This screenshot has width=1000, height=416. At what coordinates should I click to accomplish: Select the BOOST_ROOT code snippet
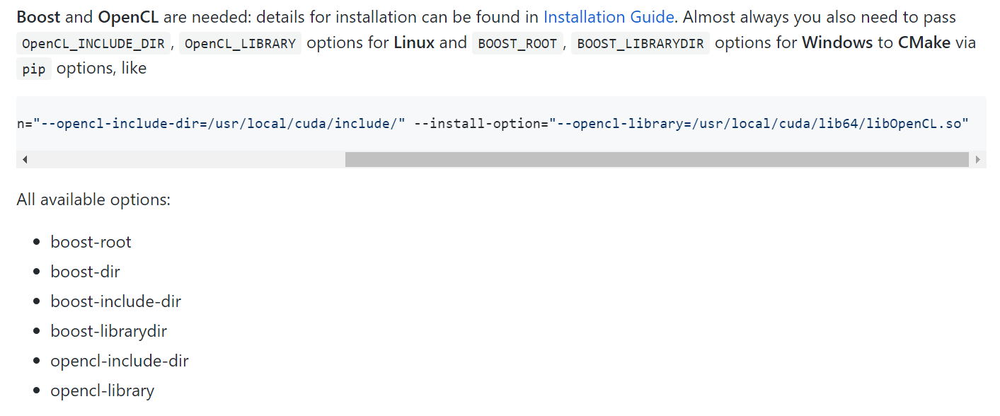517,43
